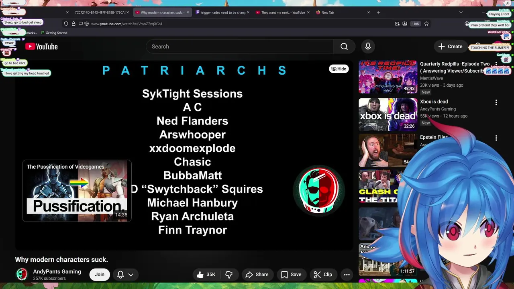Click the 257K subscribers text
The image size is (514, 289).
click(x=49, y=279)
